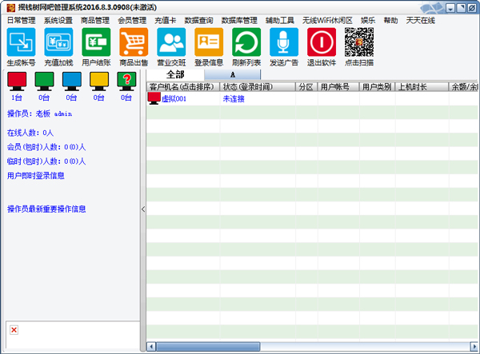
Task: Click the horizontal scrollbar thumb
Action: [208, 346]
